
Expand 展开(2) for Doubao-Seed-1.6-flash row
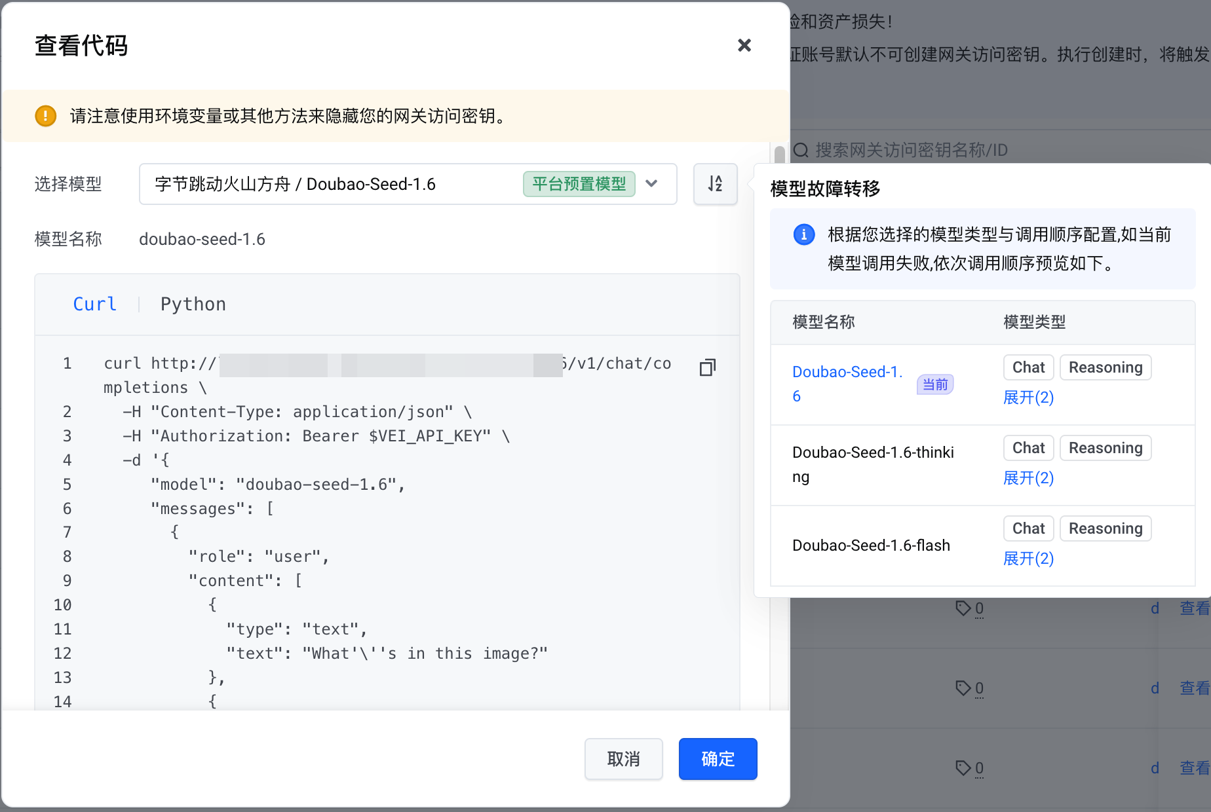(1028, 559)
